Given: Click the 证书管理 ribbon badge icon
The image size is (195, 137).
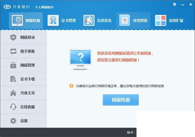Looking at the screenshot, I should pyautogui.click(x=53, y=21).
